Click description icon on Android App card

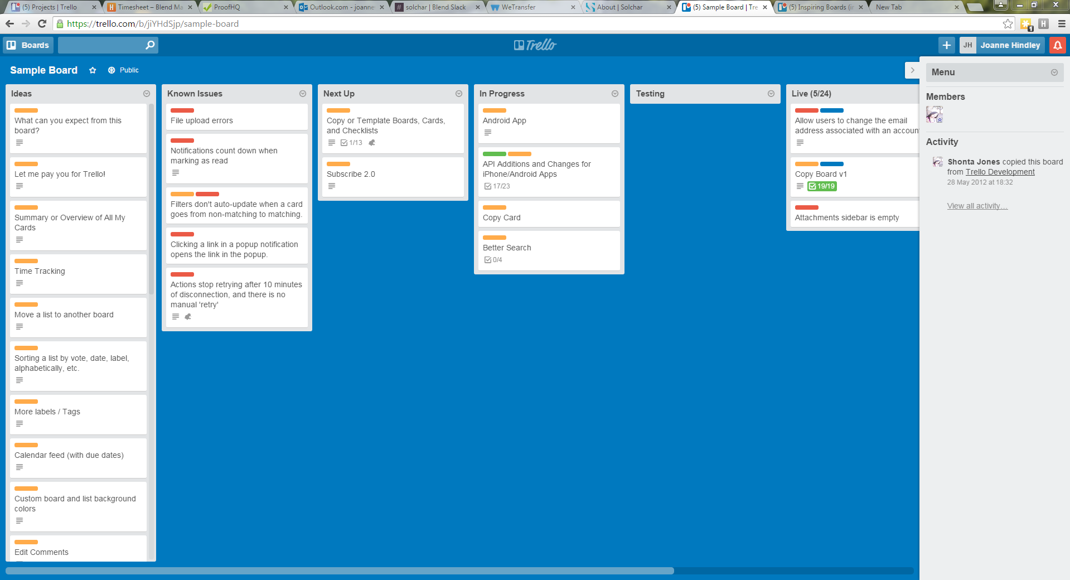(x=488, y=133)
